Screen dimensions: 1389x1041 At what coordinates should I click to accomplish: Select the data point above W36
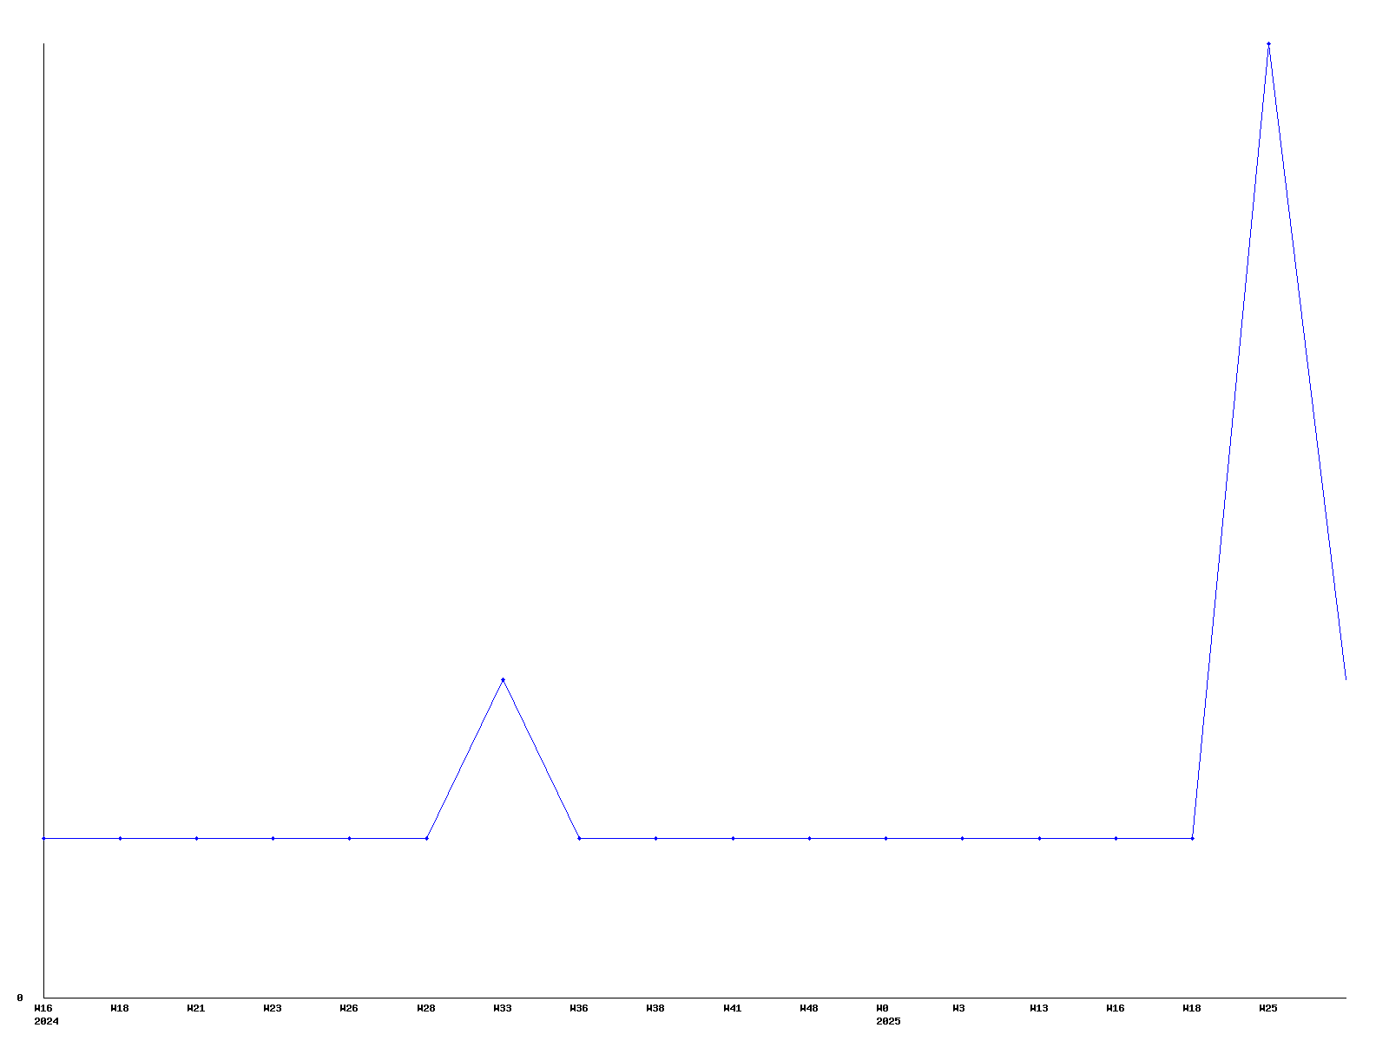(579, 838)
